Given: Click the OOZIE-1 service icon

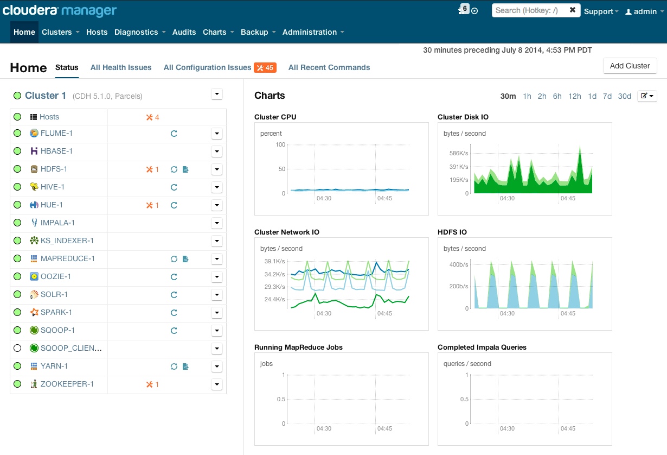Looking at the screenshot, I should point(34,276).
